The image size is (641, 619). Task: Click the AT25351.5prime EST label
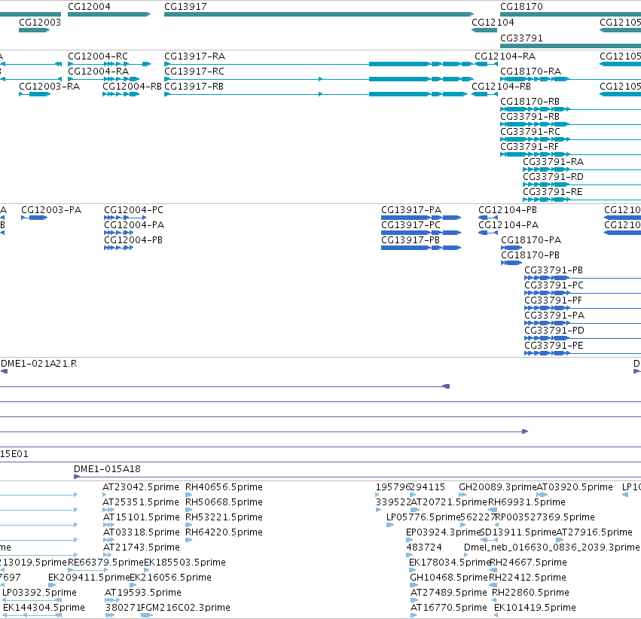pos(141,502)
